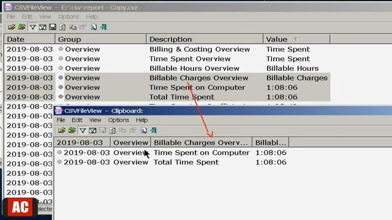Click the Save icon in the Clipboard window toolbar
Screen dimensions: 392x220
102,130
